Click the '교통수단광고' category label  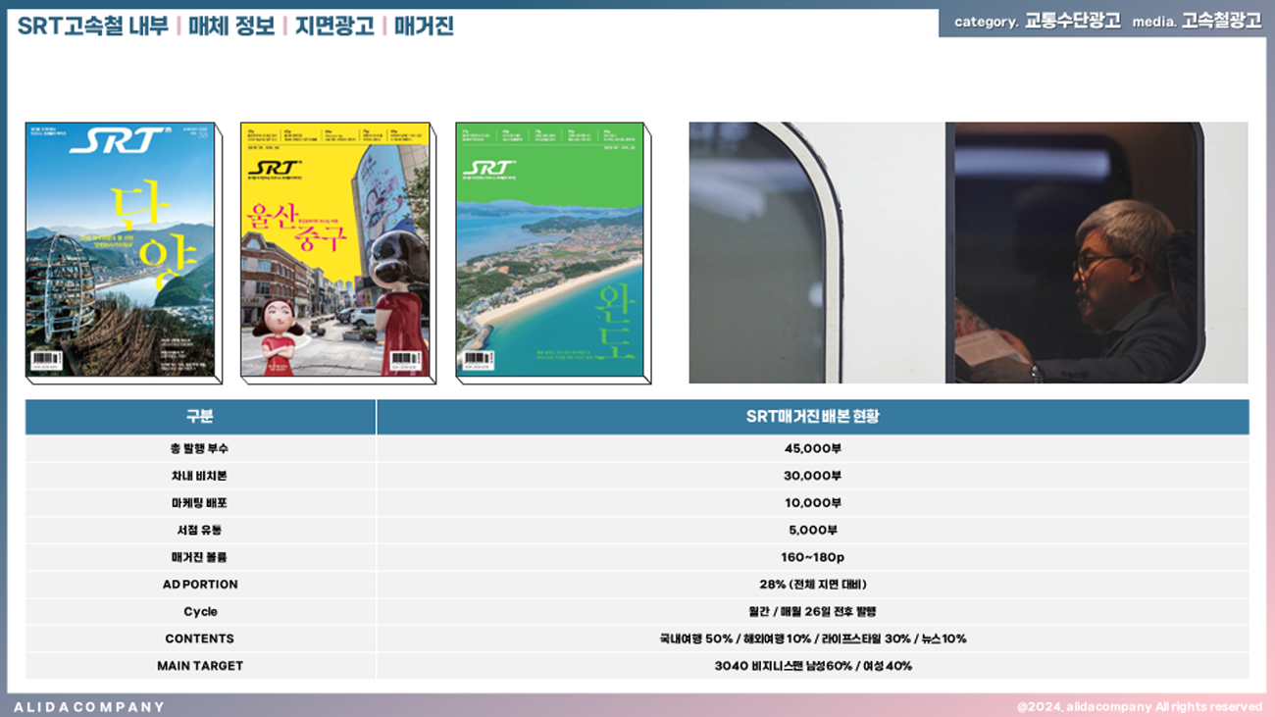1072,21
